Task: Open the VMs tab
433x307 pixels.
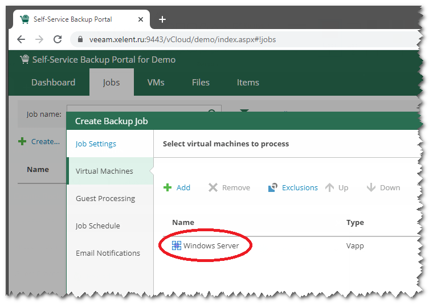Action: point(156,82)
